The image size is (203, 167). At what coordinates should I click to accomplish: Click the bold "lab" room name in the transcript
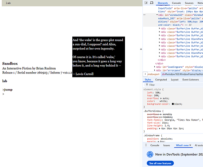click(x=5, y=81)
